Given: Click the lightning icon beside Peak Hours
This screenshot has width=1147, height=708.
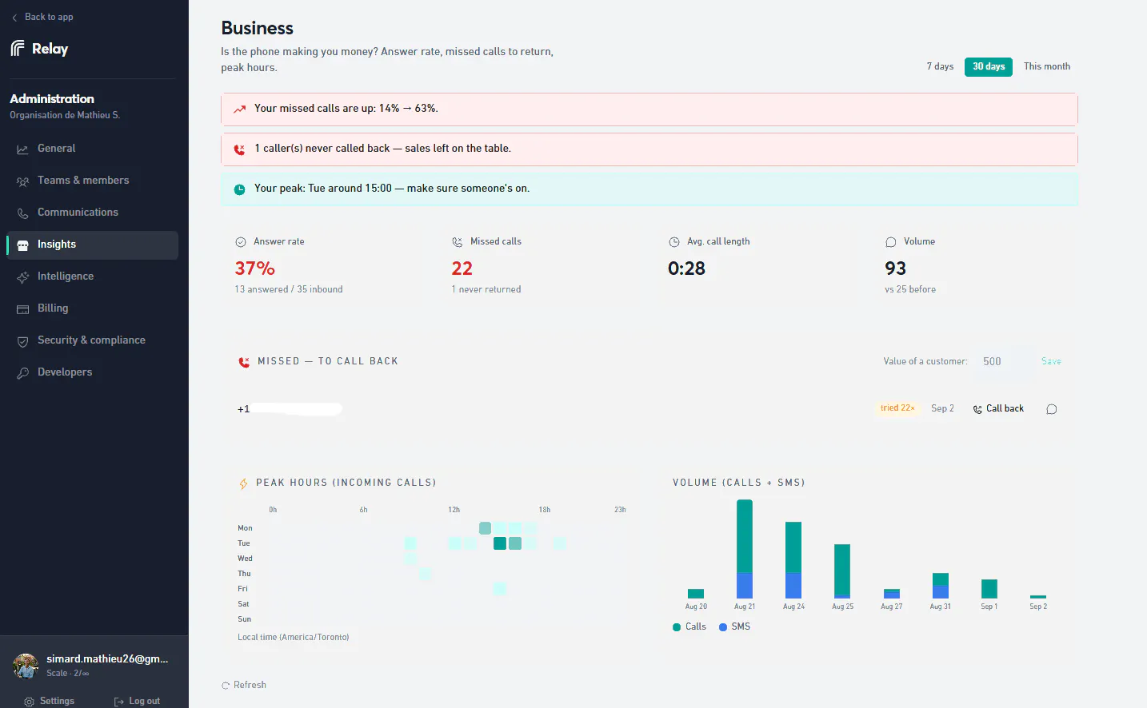Looking at the screenshot, I should pyautogui.click(x=243, y=483).
